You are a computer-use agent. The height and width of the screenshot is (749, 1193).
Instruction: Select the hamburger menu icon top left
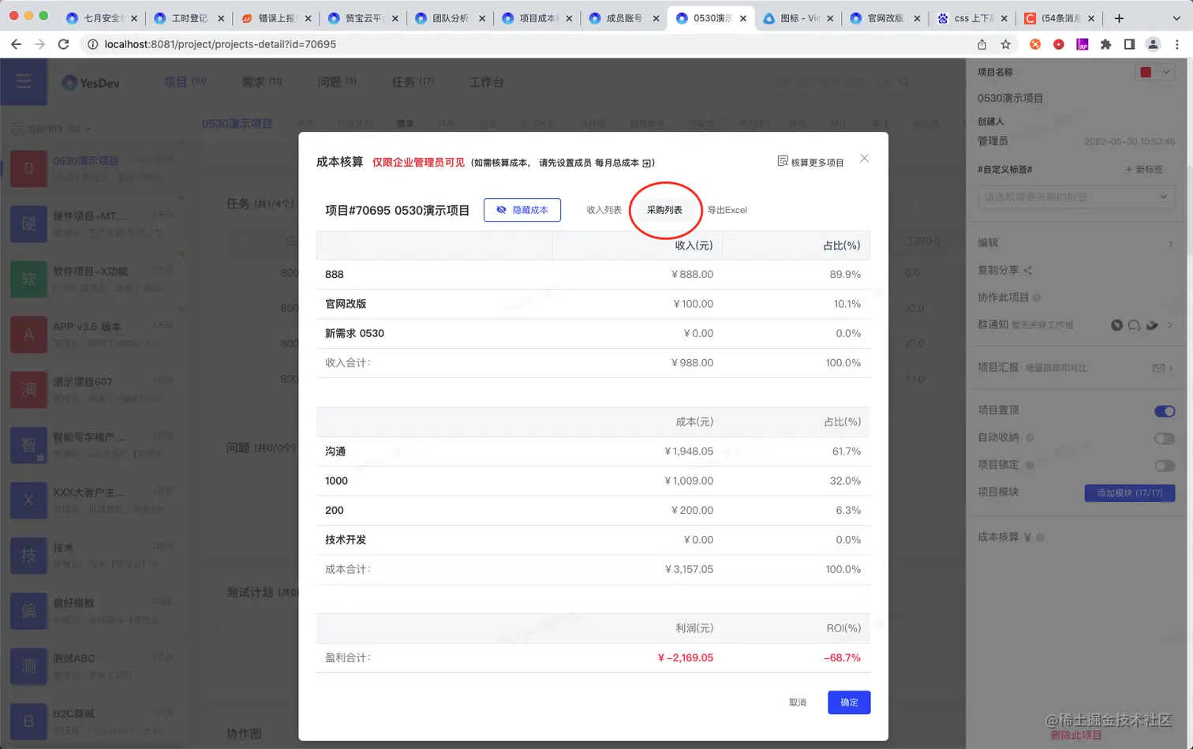click(24, 81)
